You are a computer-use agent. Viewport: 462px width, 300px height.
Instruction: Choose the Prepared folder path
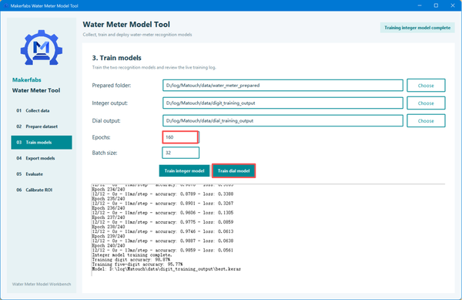click(426, 86)
